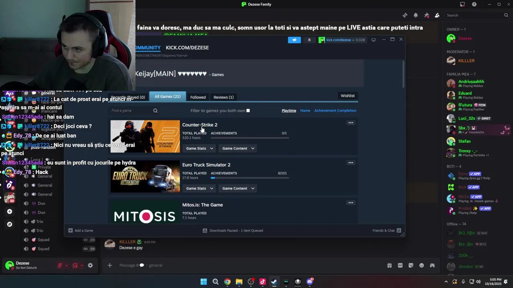Open Discord inbox icon in title bar

point(463,4)
